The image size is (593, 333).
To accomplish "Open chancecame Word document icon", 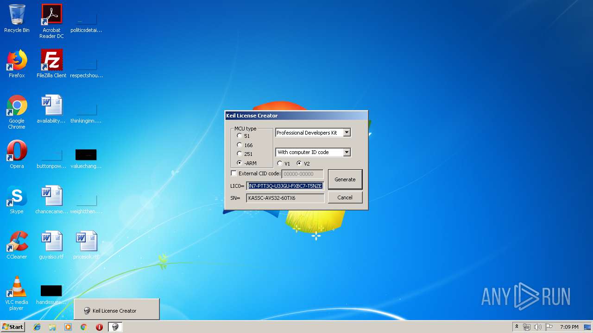I will [x=51, y=200].
